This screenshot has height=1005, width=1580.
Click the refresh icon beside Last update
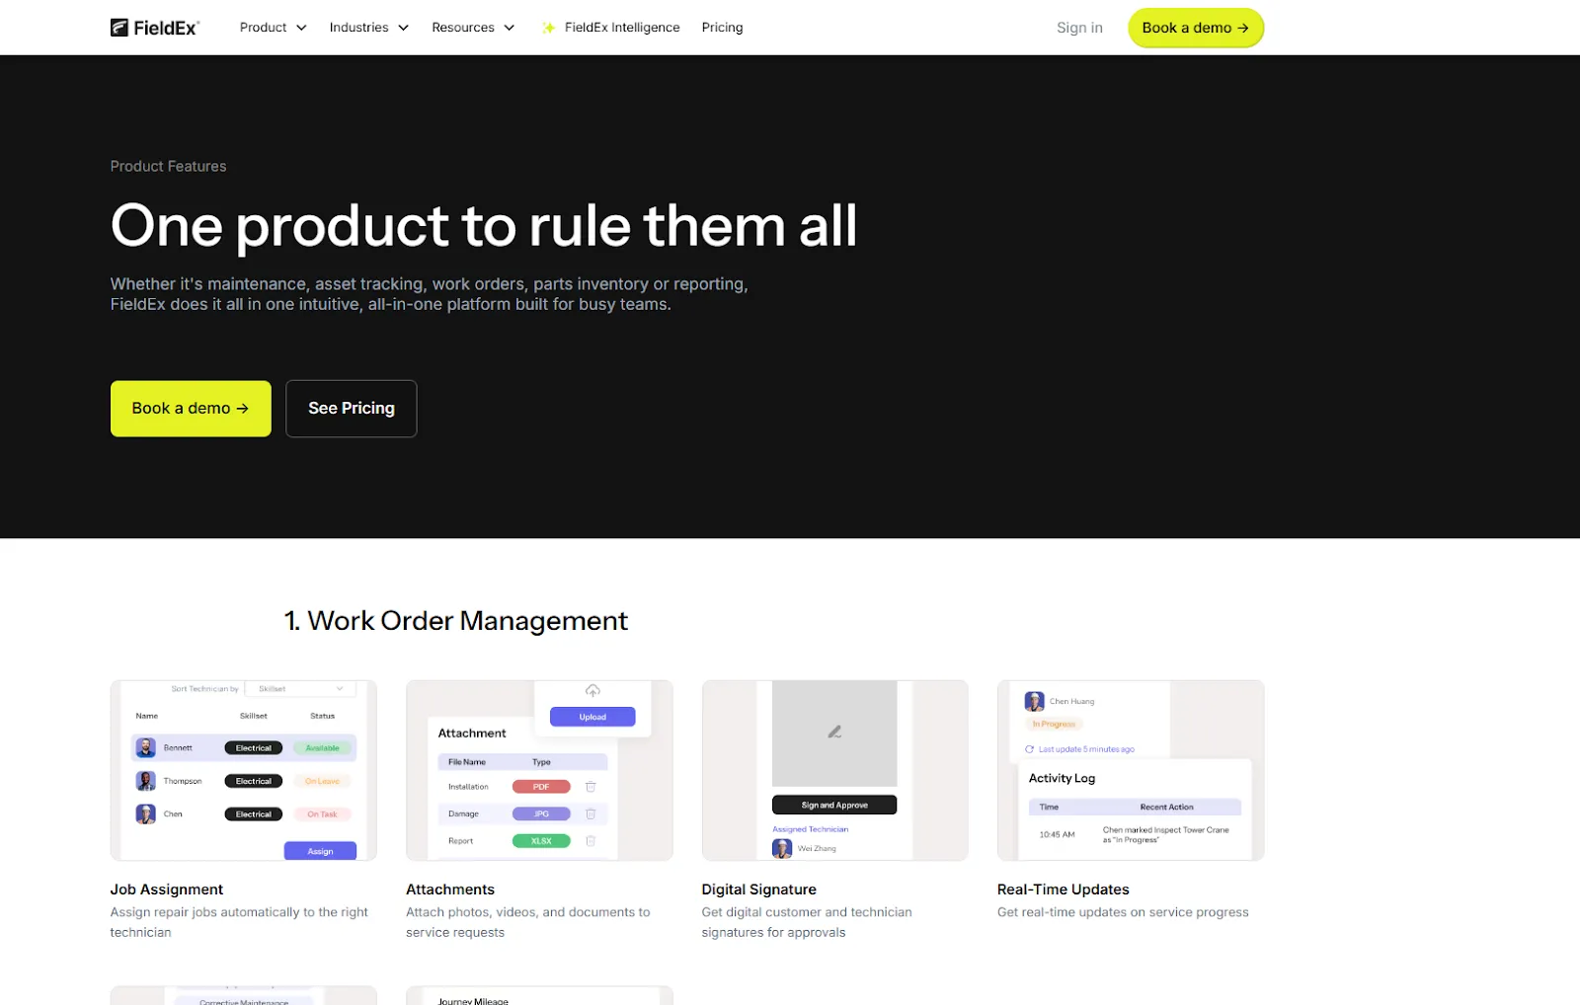click(1029, 749)
